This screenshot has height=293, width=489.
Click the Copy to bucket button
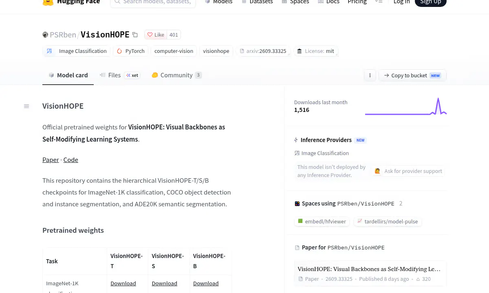point(412,75)
